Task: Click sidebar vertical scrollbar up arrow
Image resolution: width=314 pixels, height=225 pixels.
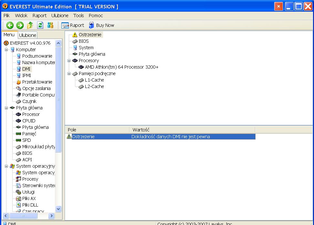Action: [58, 43]
